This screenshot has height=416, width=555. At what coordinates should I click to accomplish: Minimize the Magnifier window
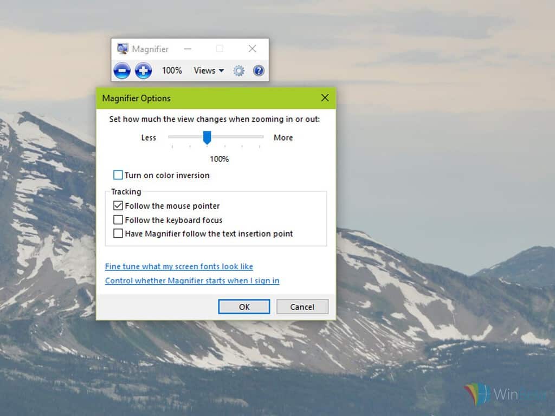[188, 49]
